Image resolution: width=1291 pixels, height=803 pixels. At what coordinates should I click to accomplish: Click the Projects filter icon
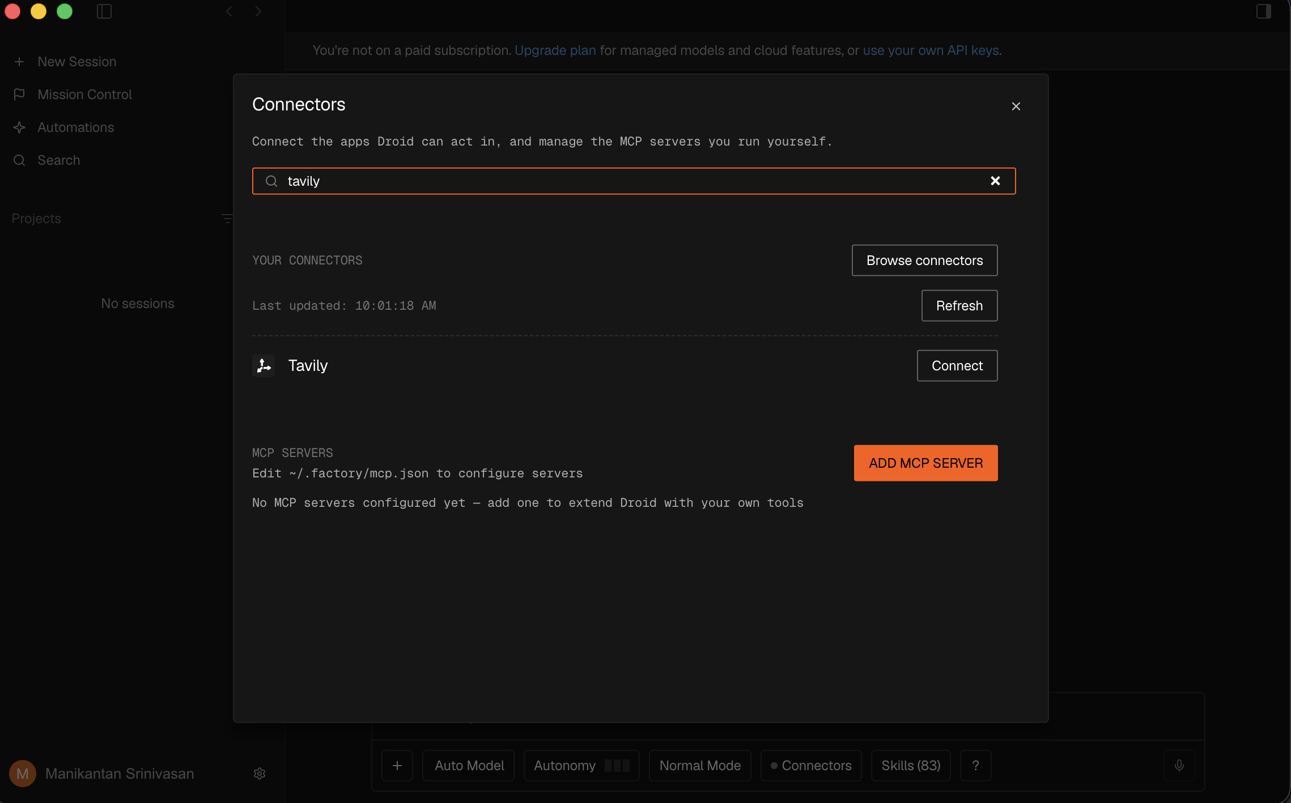[227, 219]
